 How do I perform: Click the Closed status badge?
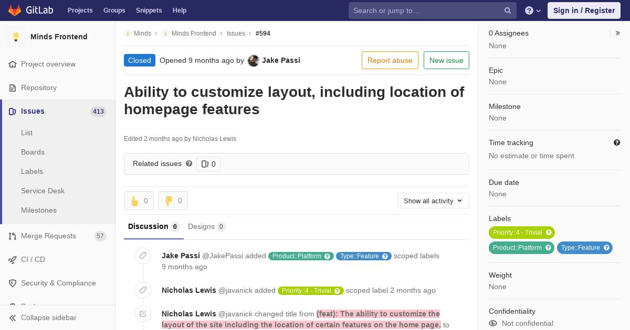click(x=140, y=60)
